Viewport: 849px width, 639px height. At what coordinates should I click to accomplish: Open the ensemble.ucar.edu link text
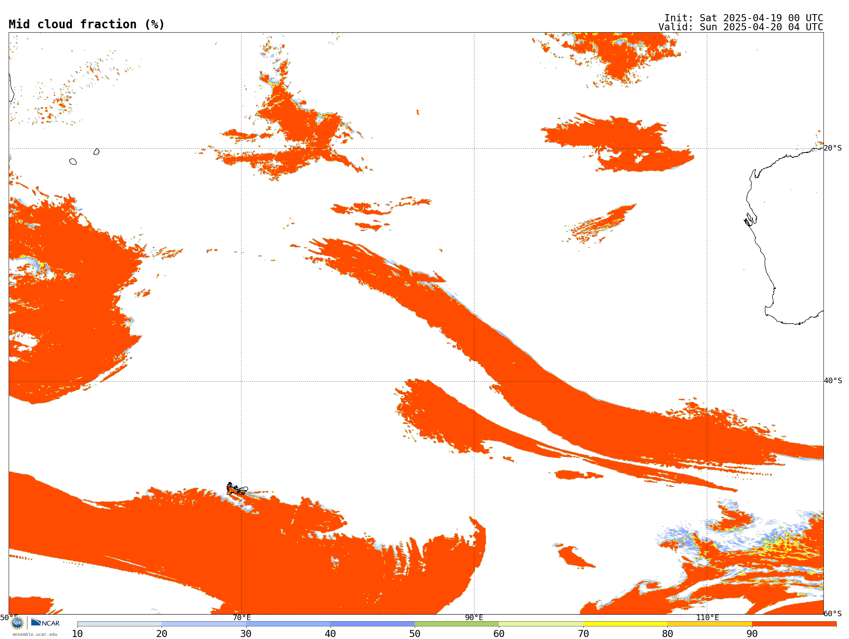click(x=35, y=634)
